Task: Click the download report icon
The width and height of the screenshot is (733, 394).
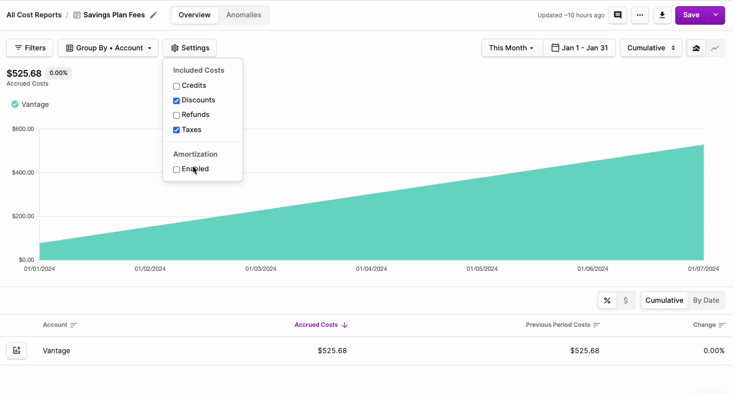Action: click(662, 15)
